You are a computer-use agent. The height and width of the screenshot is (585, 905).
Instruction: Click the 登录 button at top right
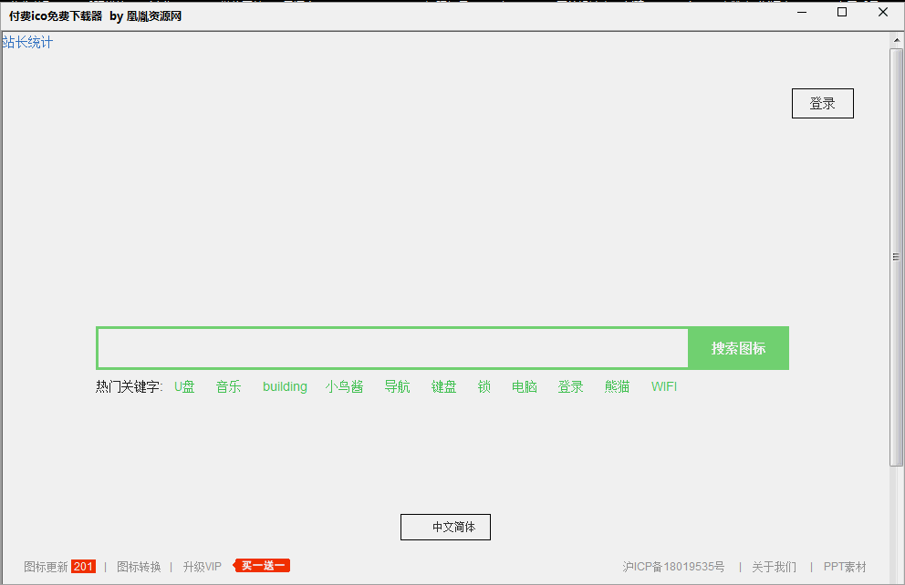click(822, 103)
